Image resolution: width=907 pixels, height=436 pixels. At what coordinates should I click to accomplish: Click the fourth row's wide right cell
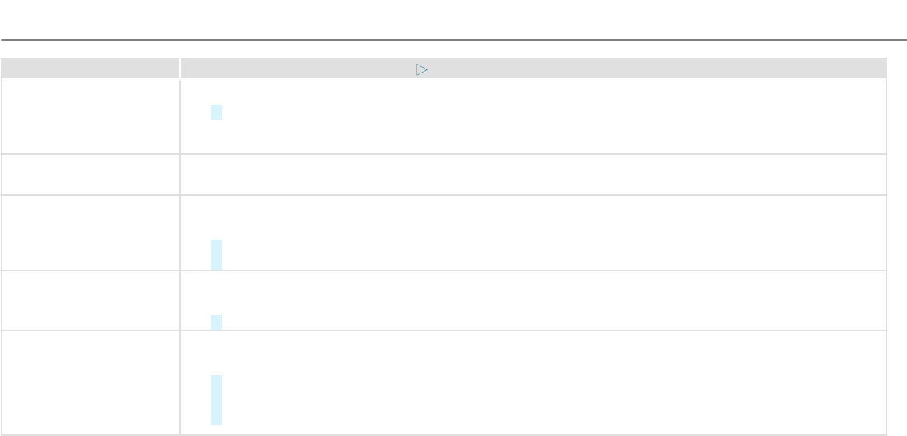pyautogui.click(x=533, y=300)
